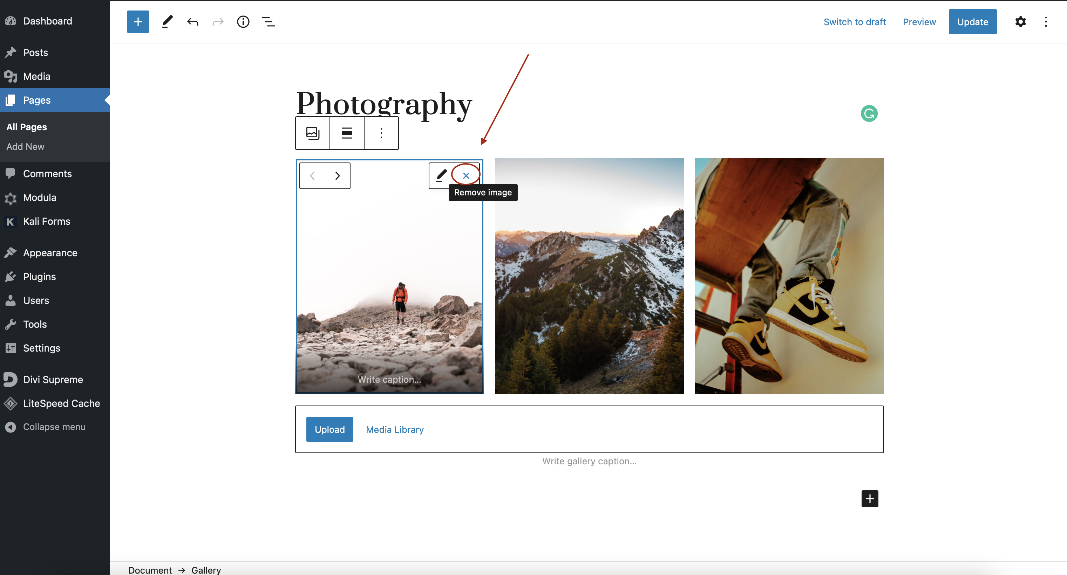Go to All Pages in the sidebar
Screen dimensions: 1067x575
point(26,126)
